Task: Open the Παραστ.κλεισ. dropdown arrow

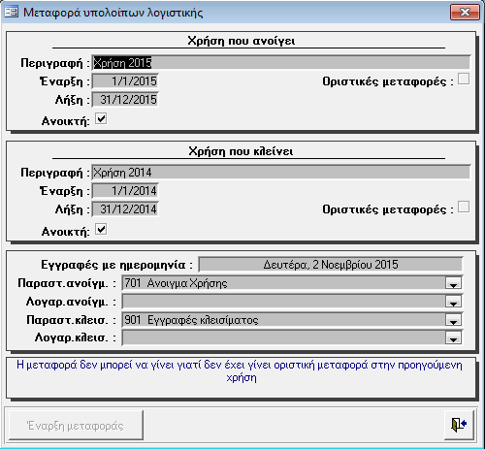Action: (x=453, y=320)
